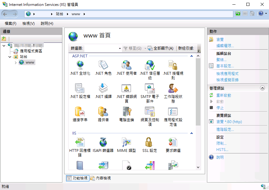
Task: Open the 篩選器 dropdown arrow
Action: pyautogui.click(x=120, y=48)
